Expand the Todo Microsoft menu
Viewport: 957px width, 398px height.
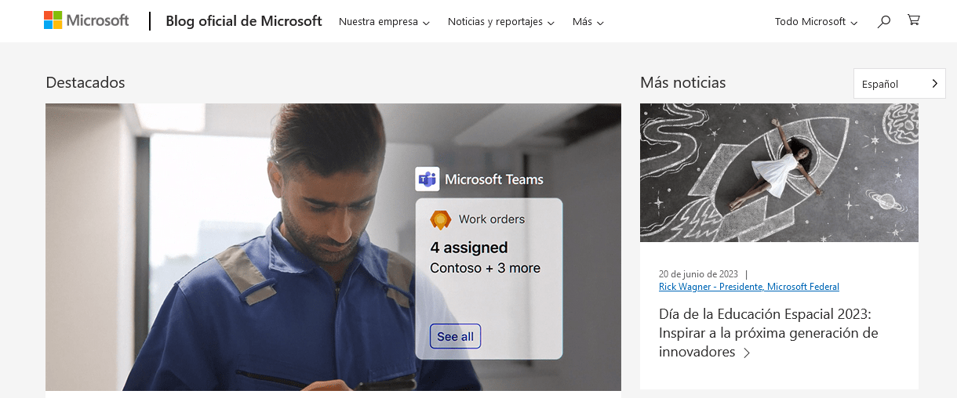pyautogui.click(x=816, y=22)
